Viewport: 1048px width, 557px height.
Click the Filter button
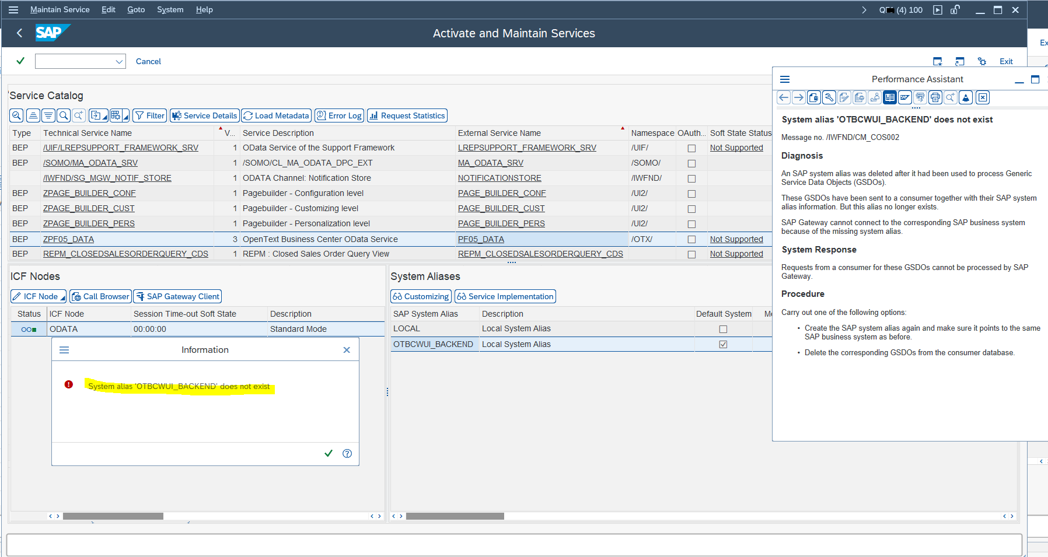(x=150, y=115)
